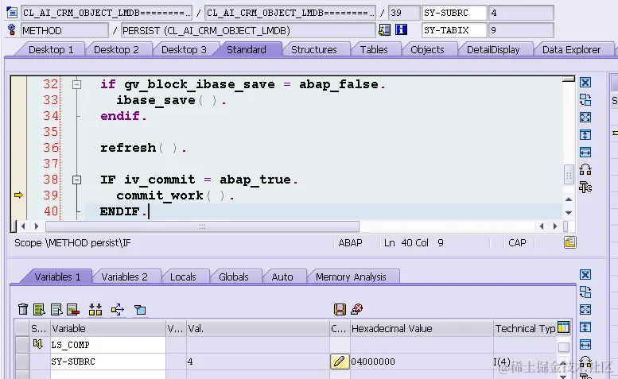Click the editor vertical scrollbar thumb

click(x=569, y=176)
